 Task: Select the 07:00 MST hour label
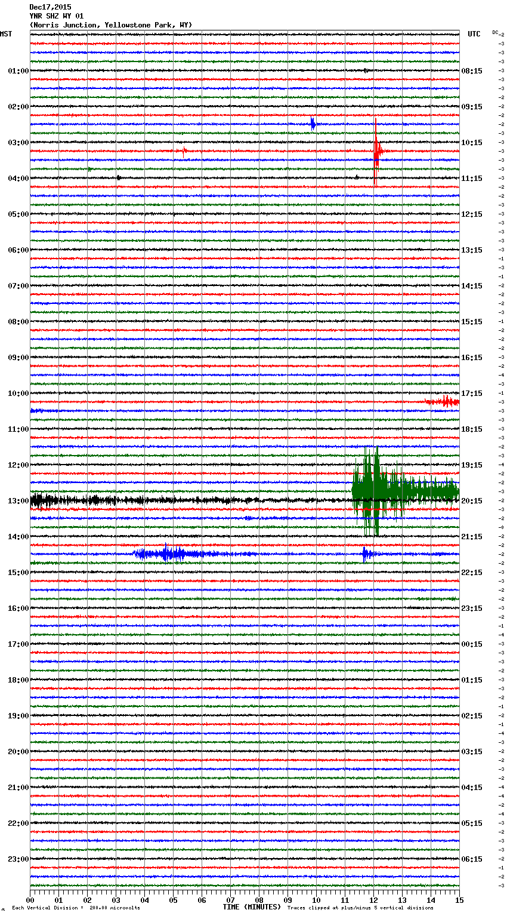[x=18, y=286]
